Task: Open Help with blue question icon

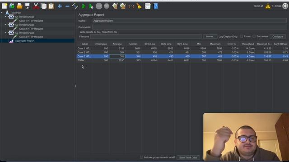Action: point(156,6)
